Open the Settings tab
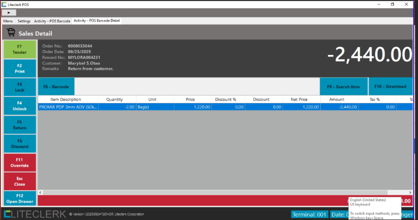Viewport: 418px width, 220px height. pyautogui.click(x=24, y=21)
